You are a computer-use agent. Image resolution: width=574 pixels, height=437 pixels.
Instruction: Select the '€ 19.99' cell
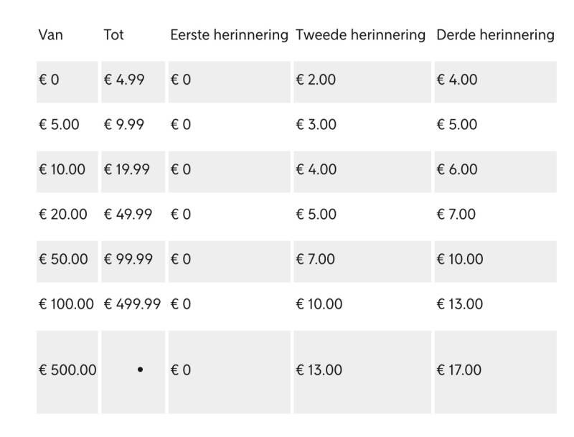point(127,170)
